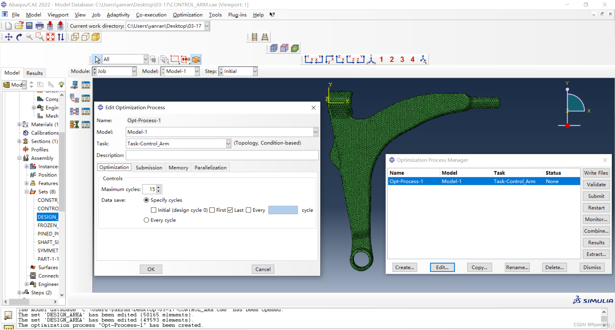Click the Cycle Views arrows icon
The width and height of the screenshot is (615, 330).
click(61, 37)
